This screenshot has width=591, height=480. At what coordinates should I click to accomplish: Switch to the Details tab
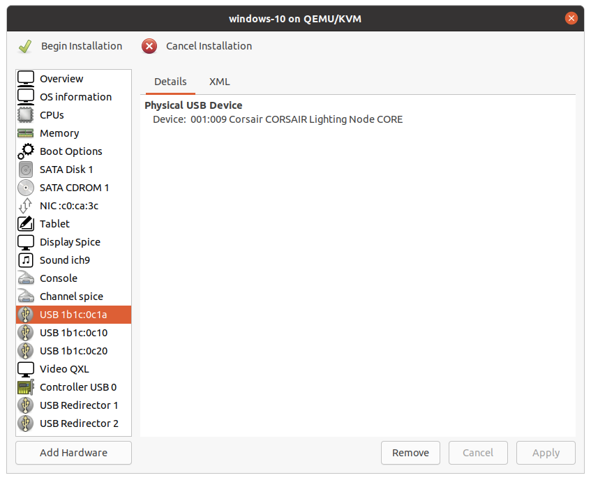(x=170, y=82)
